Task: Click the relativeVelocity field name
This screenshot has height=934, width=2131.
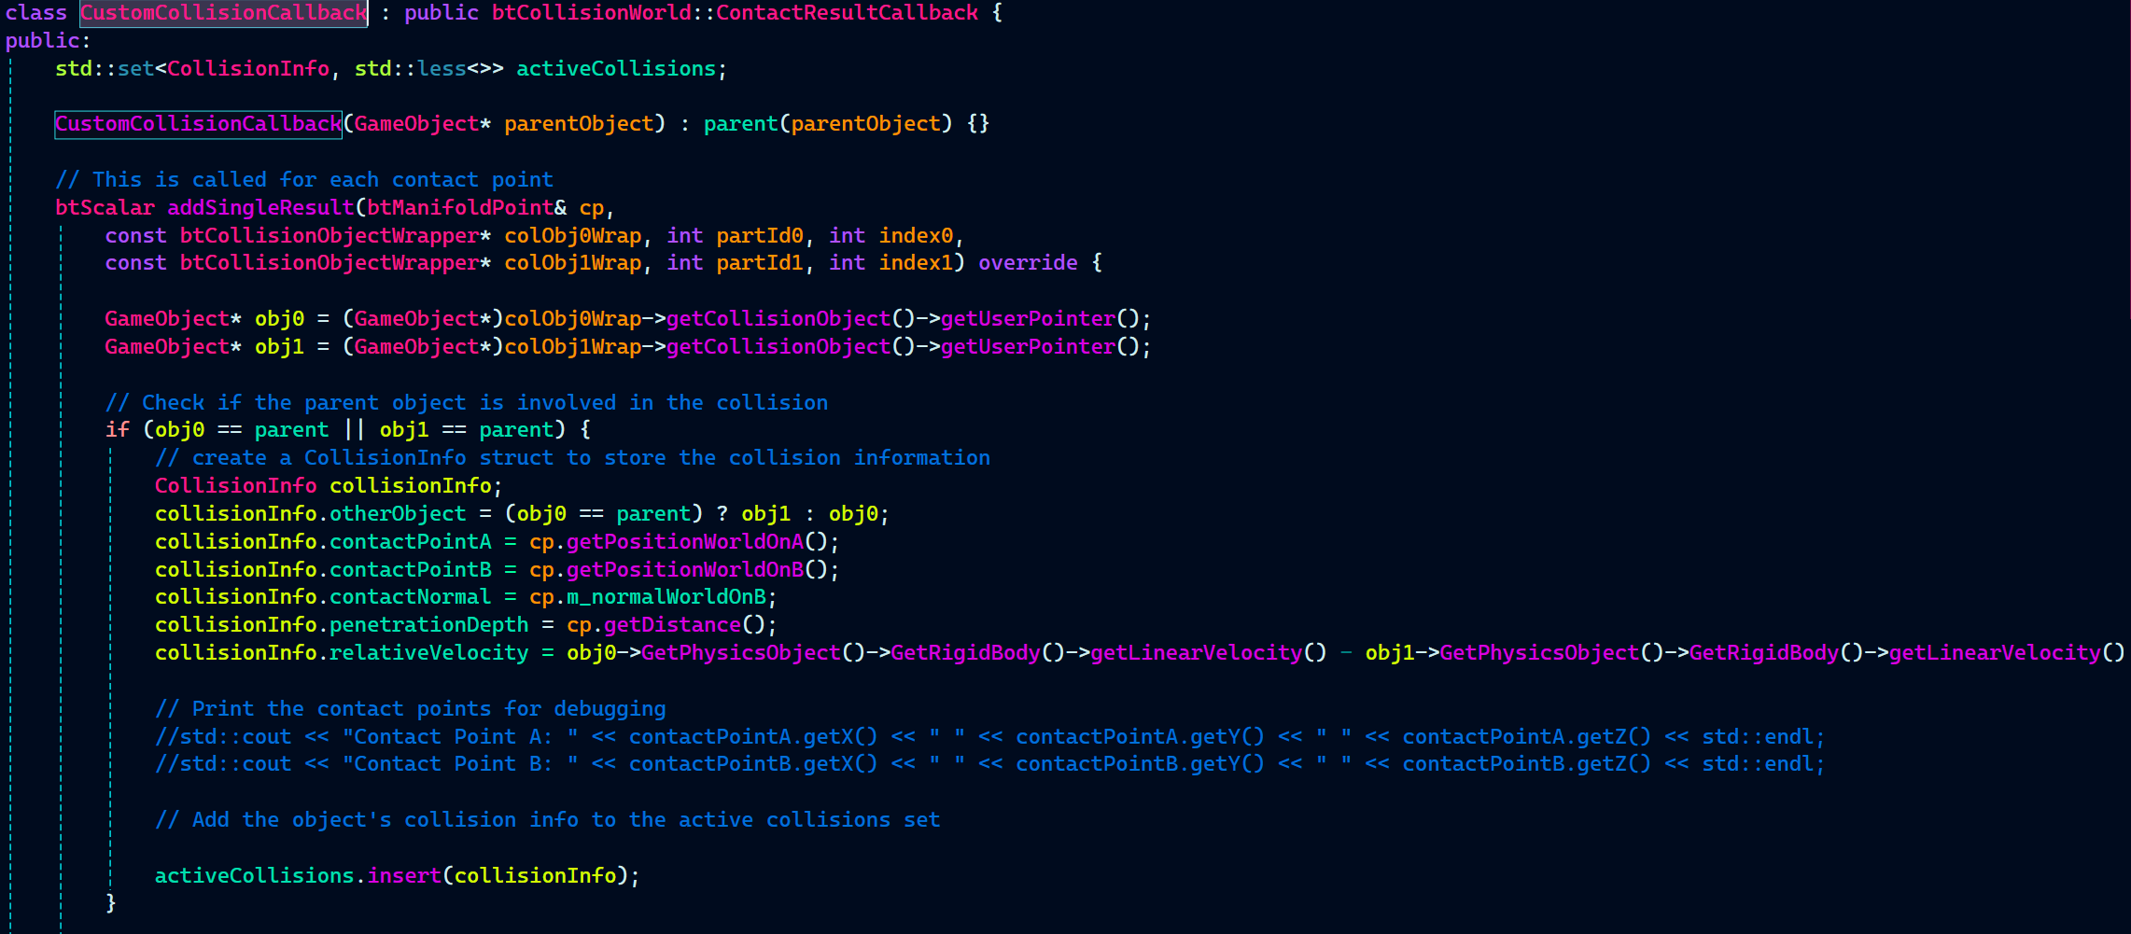Action: pyautogui.click(x=428, y=653)
